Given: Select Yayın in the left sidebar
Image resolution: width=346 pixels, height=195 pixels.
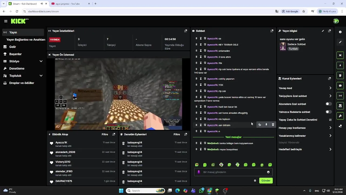Looking at the screenshot, I should point(23,32).
